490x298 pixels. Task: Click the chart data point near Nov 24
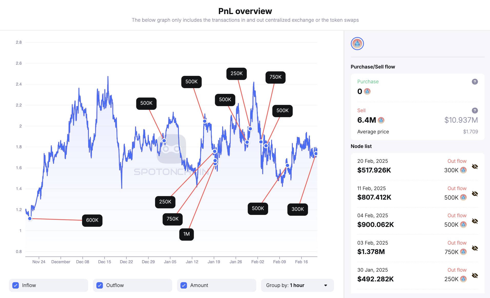pos(30,219)
